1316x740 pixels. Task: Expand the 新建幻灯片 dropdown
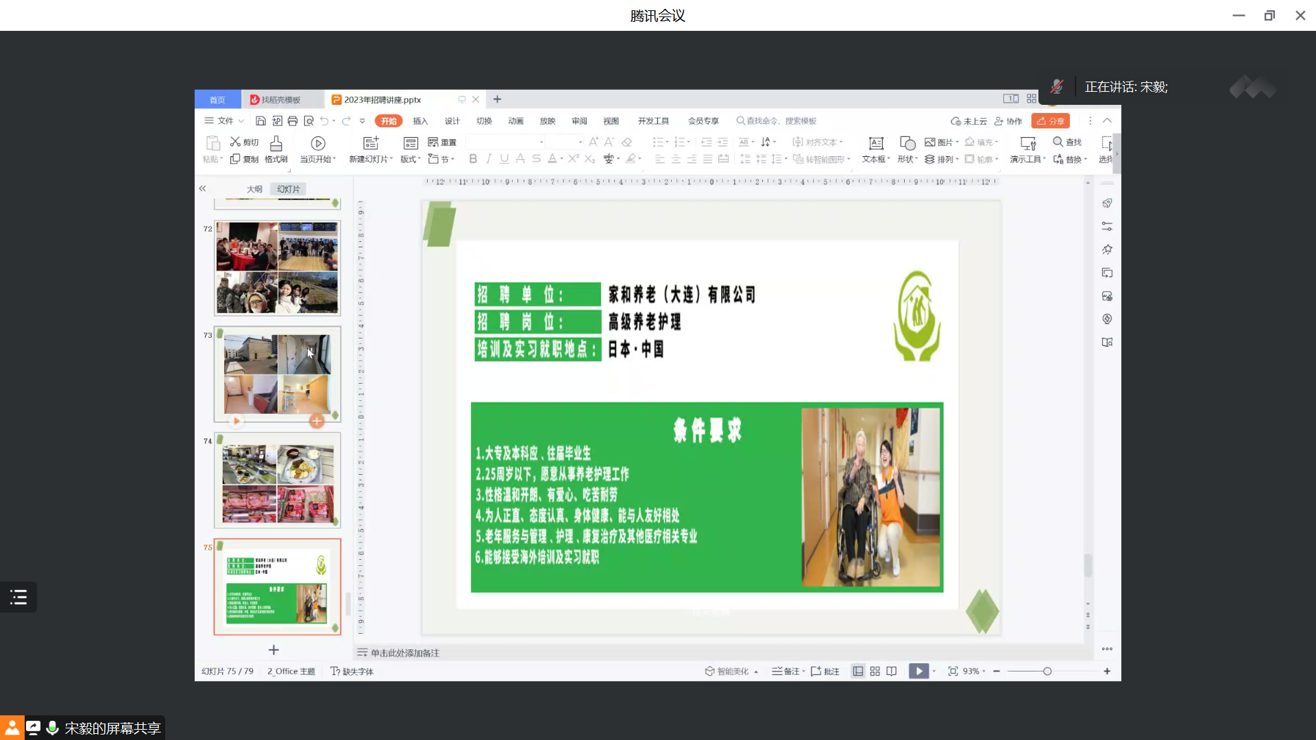(x=391, y=159)
